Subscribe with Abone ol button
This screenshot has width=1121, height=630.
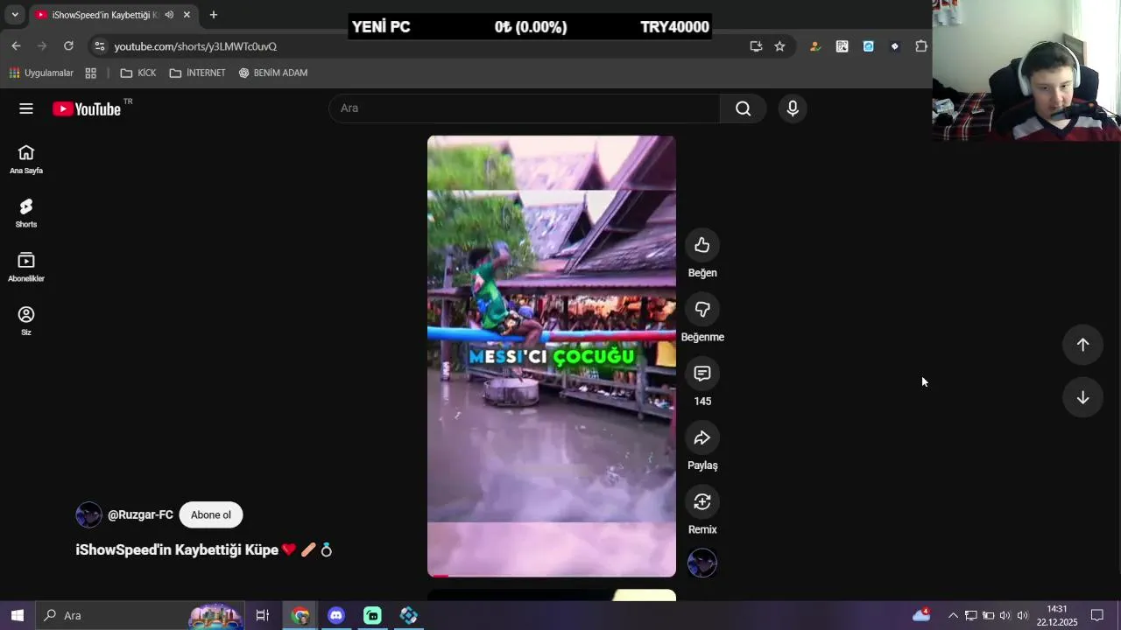211,514
